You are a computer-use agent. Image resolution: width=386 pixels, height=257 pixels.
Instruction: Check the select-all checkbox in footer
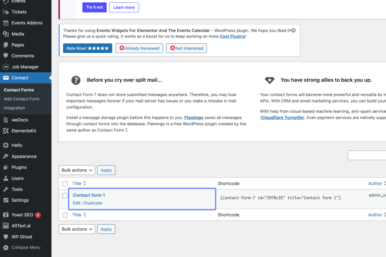click(65, 215)
